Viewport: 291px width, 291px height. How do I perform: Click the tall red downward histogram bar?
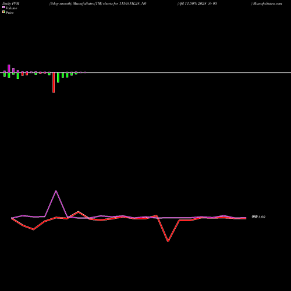(x=54, y=83)
